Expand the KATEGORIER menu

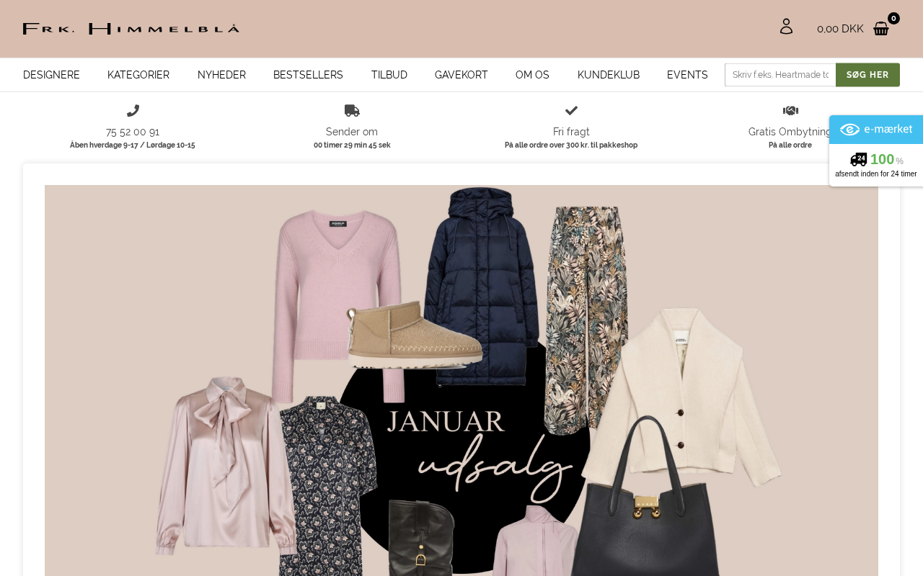[x=138, y=75]
